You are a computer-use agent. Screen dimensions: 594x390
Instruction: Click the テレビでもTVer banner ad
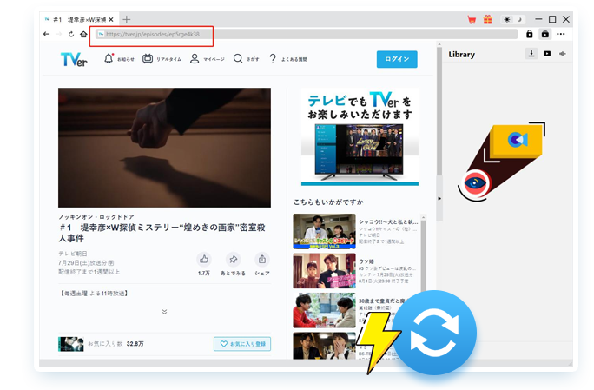(x=360, y=137)
